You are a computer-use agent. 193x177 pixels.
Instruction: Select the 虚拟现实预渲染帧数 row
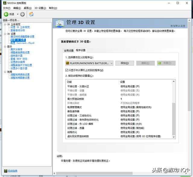pos(119,136)
